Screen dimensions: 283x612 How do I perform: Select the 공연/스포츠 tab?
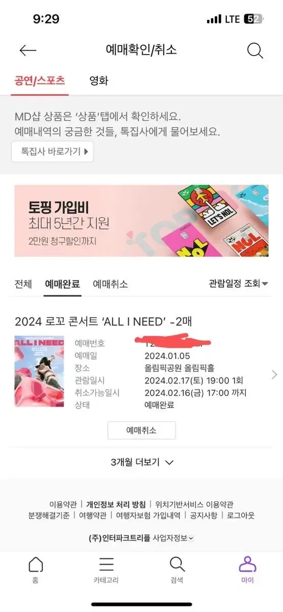click(40, 81)
